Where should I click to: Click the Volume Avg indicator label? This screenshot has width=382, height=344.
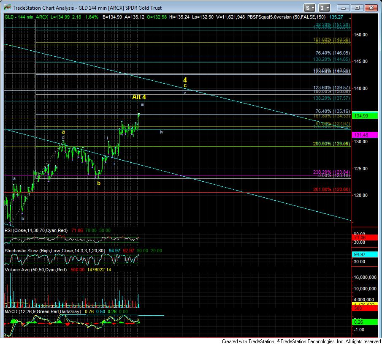(34, 269)
